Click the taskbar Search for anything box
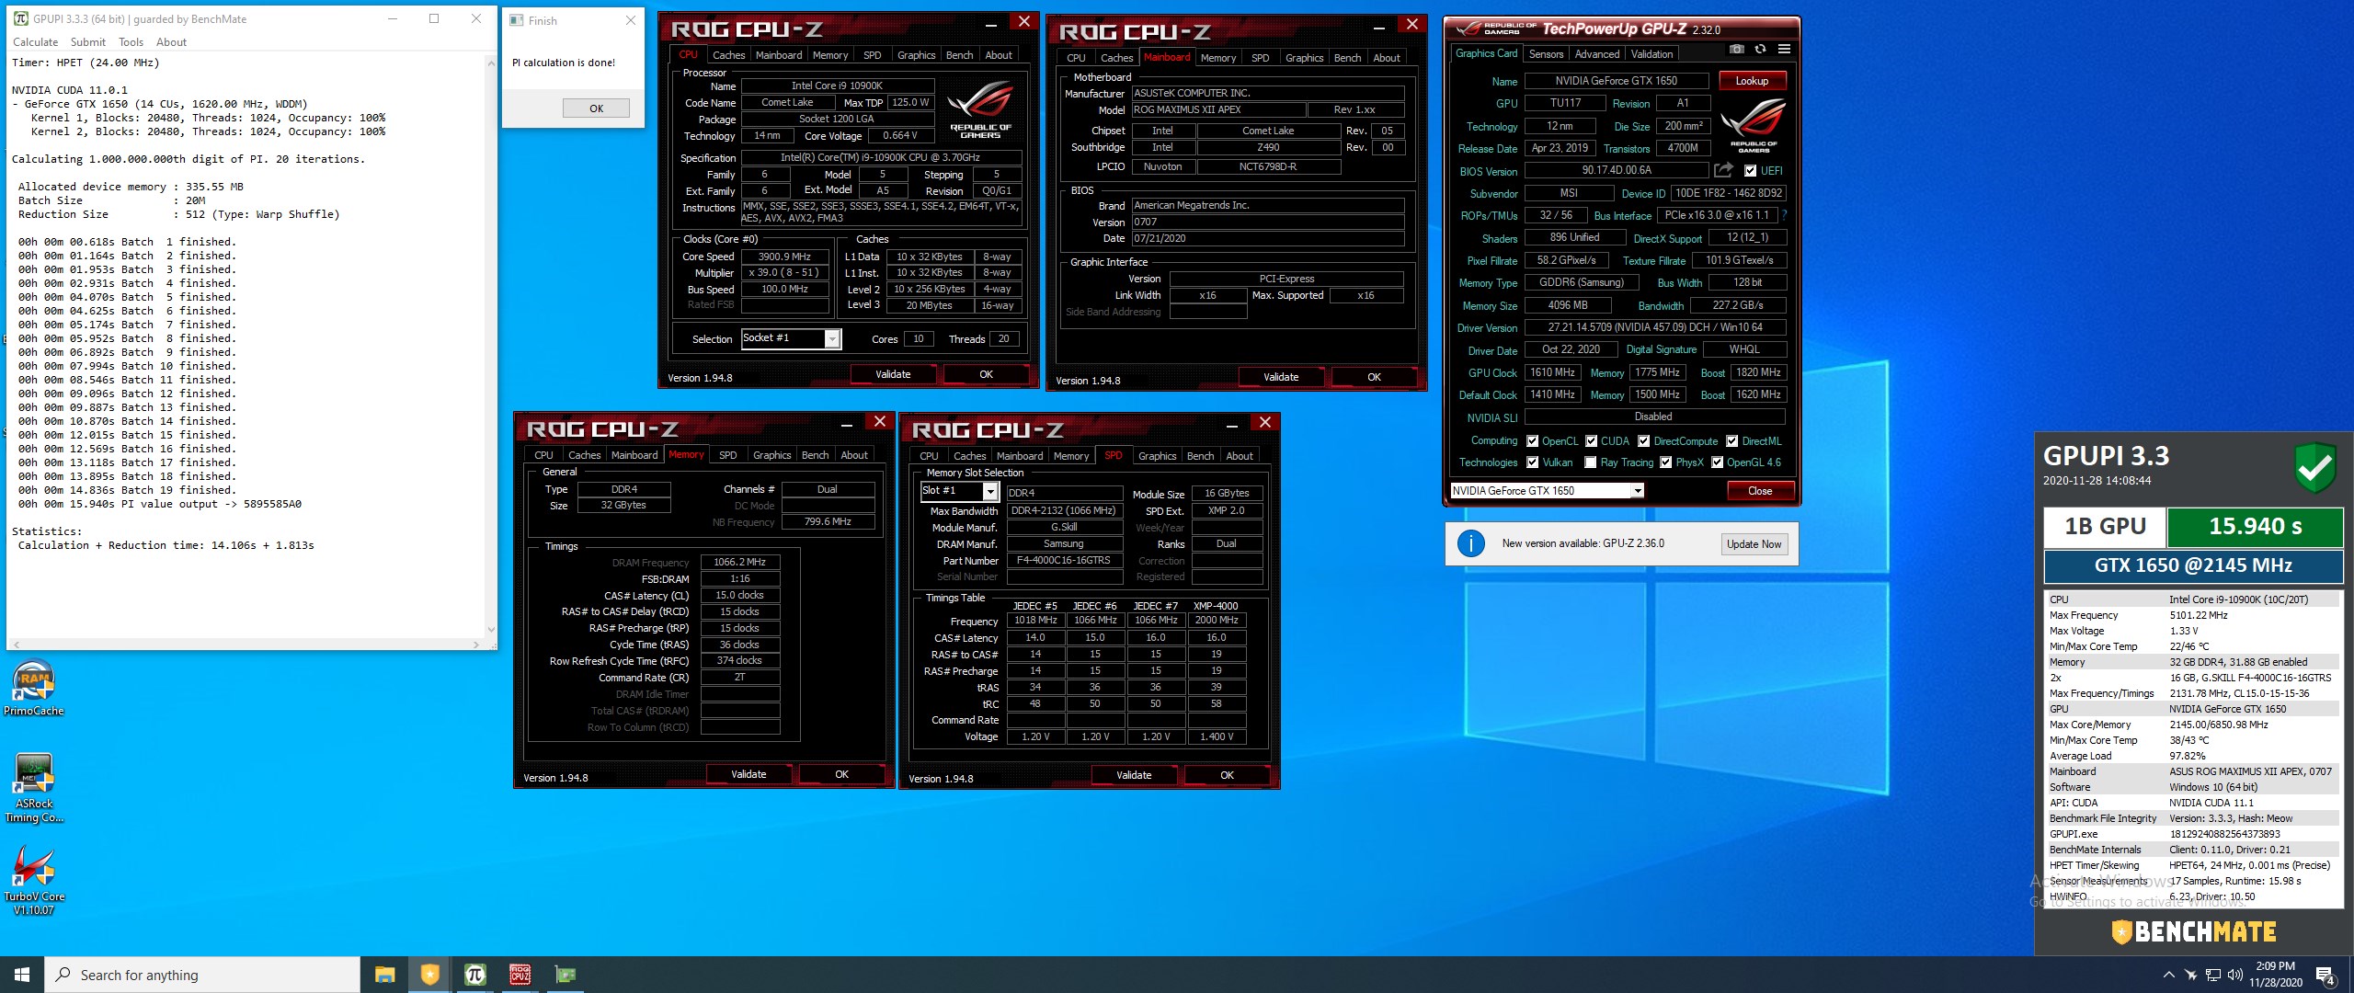The height and width of the screenshot is (993, 2354). (202, 975)
